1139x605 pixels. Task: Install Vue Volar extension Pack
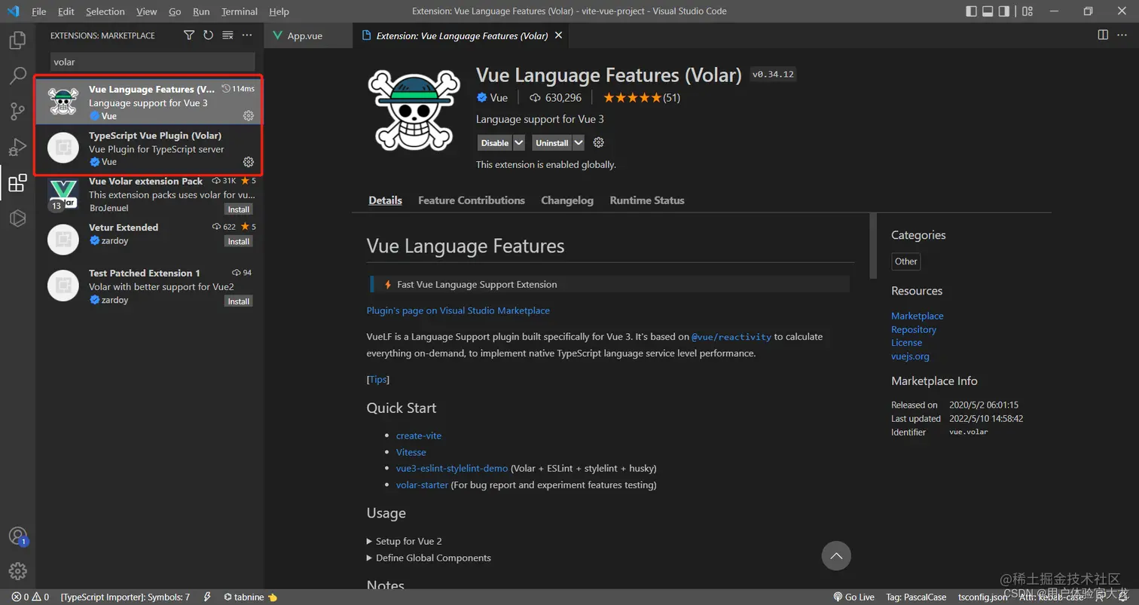pos(239,209)
